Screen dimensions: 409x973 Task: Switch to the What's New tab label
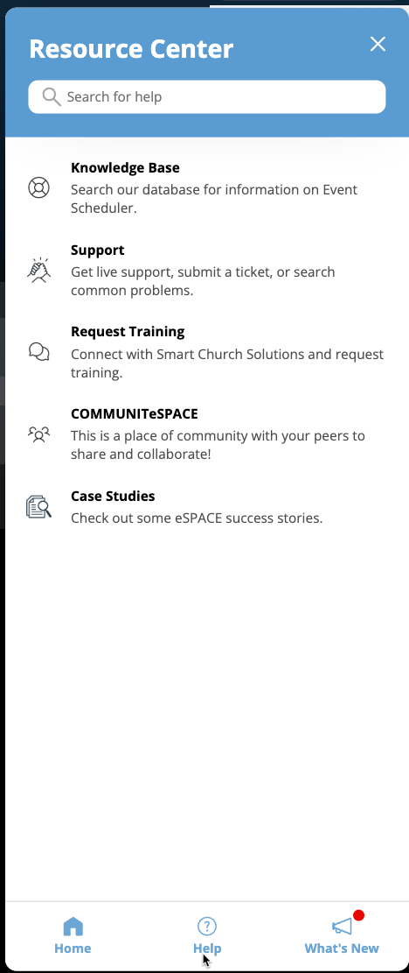click(342, 948)
